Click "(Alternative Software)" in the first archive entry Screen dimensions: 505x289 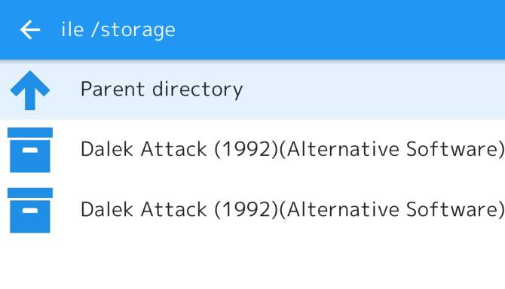392,150
